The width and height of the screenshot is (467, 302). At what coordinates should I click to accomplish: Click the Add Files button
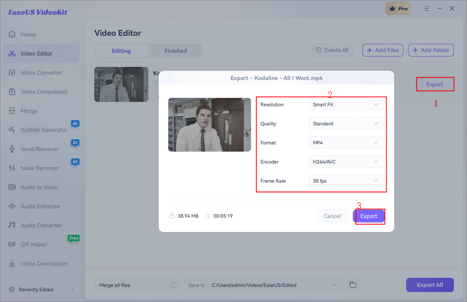tap(383, 50)
